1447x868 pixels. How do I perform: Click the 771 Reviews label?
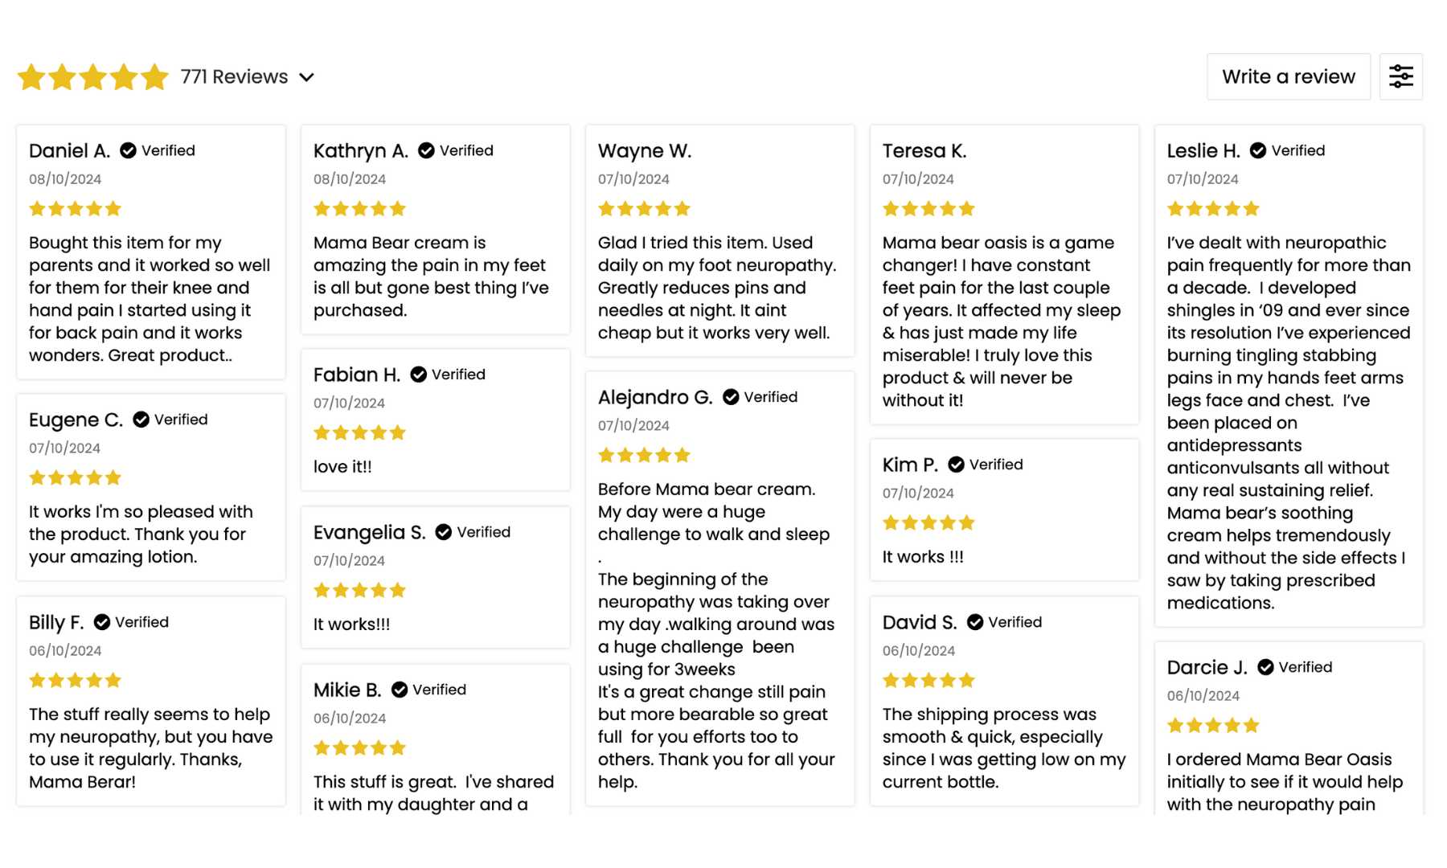[234, 76]
